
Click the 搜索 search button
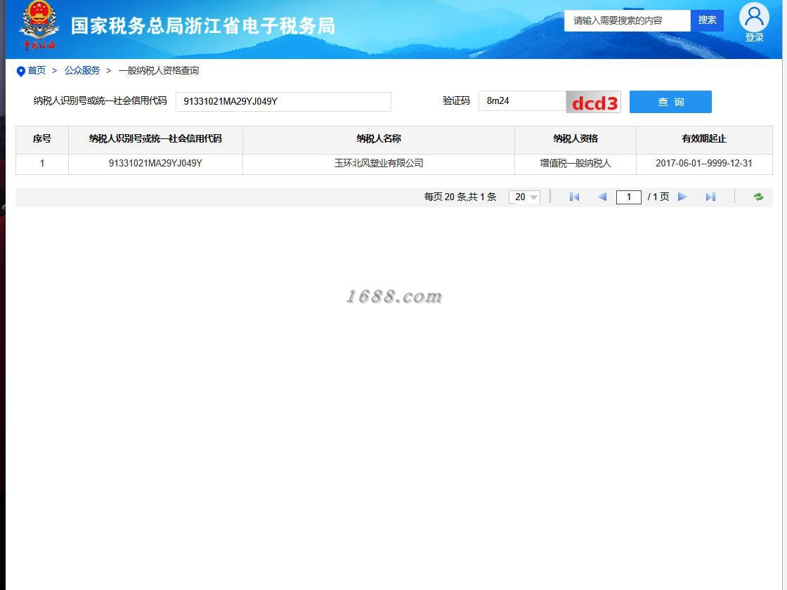(707, 20)
